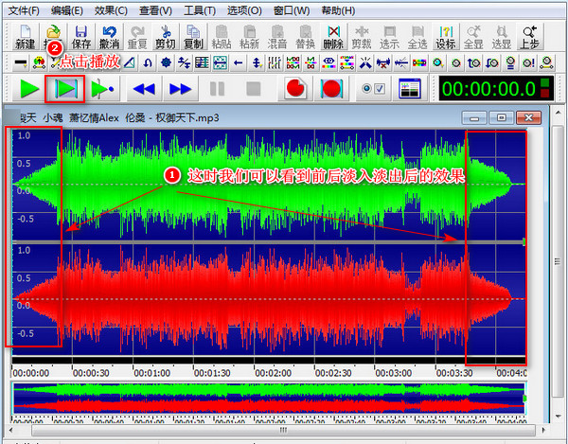Click the waveform overview strip at bottom
This screenshot has height=444, width=568.
[x=269, y=399]
